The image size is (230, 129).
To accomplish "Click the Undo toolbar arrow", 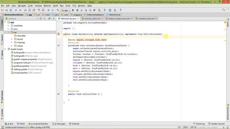I will (x=16, y=10).
